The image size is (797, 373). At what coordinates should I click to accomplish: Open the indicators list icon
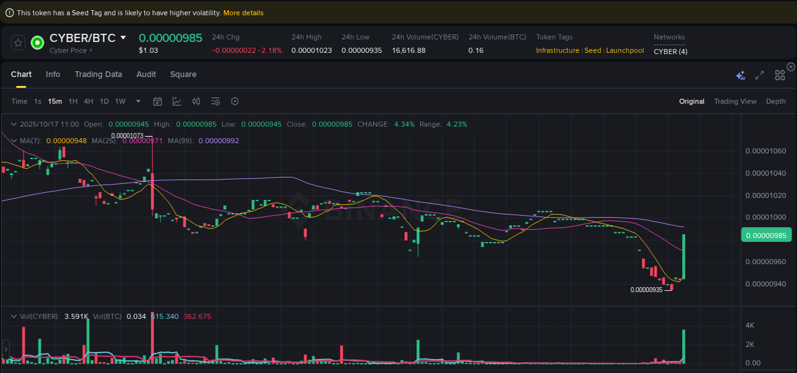(x=216, y=101)
